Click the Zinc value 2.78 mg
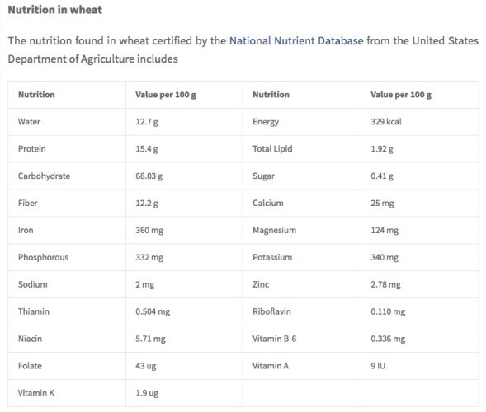Image resolution: width=486 pixels, height=412 pixels. [x=385, y=284]
